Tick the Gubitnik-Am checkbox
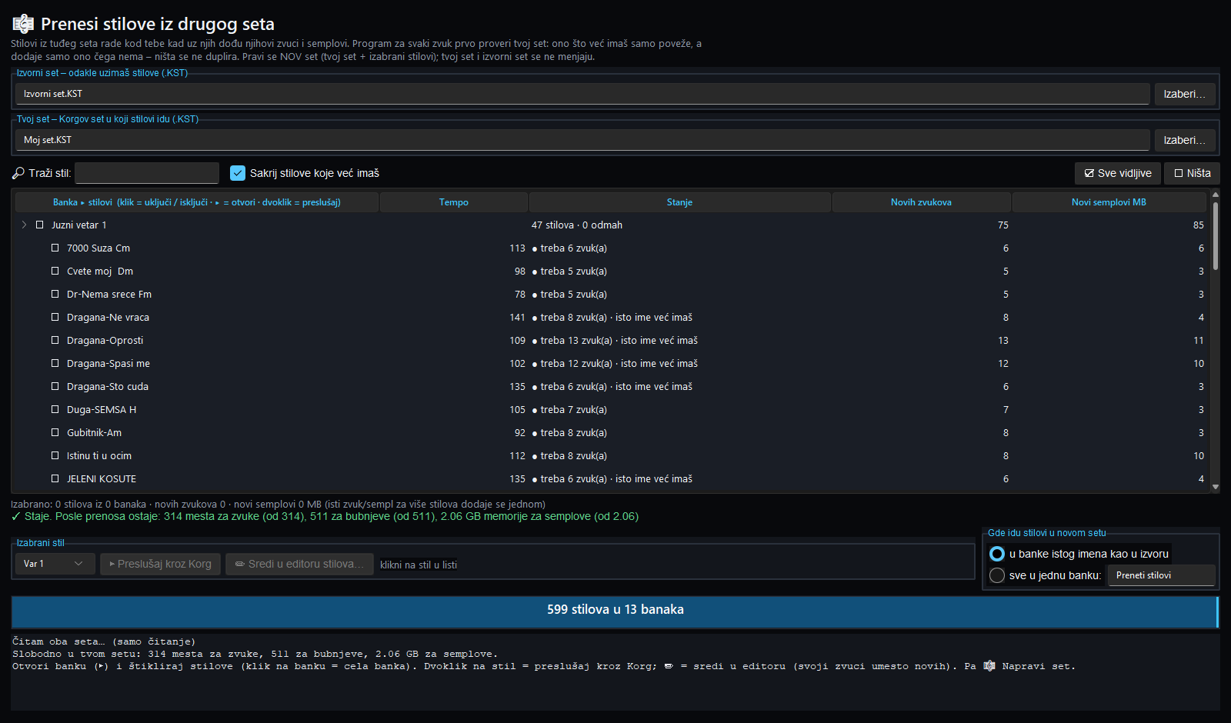The width and height of the screenshot is (1231, 723). pyautogui.click(x=55, y=432)
